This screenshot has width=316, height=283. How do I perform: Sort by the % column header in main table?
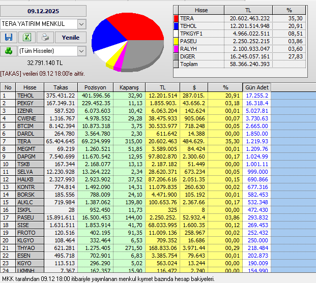(x=225, y=87)
